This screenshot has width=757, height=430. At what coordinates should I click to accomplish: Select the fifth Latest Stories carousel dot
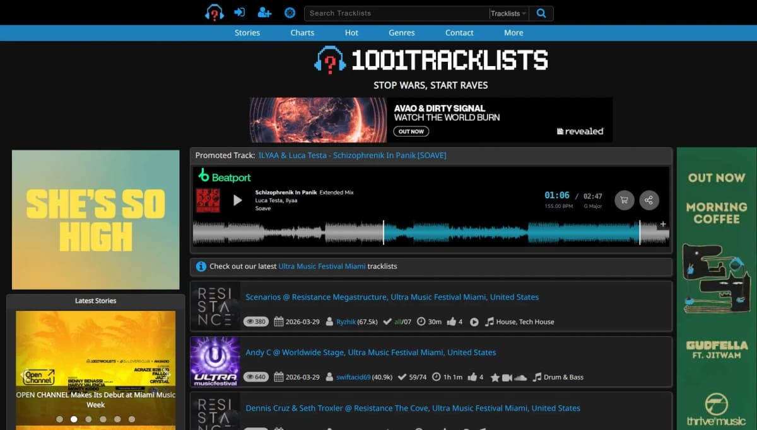(117, 419)
